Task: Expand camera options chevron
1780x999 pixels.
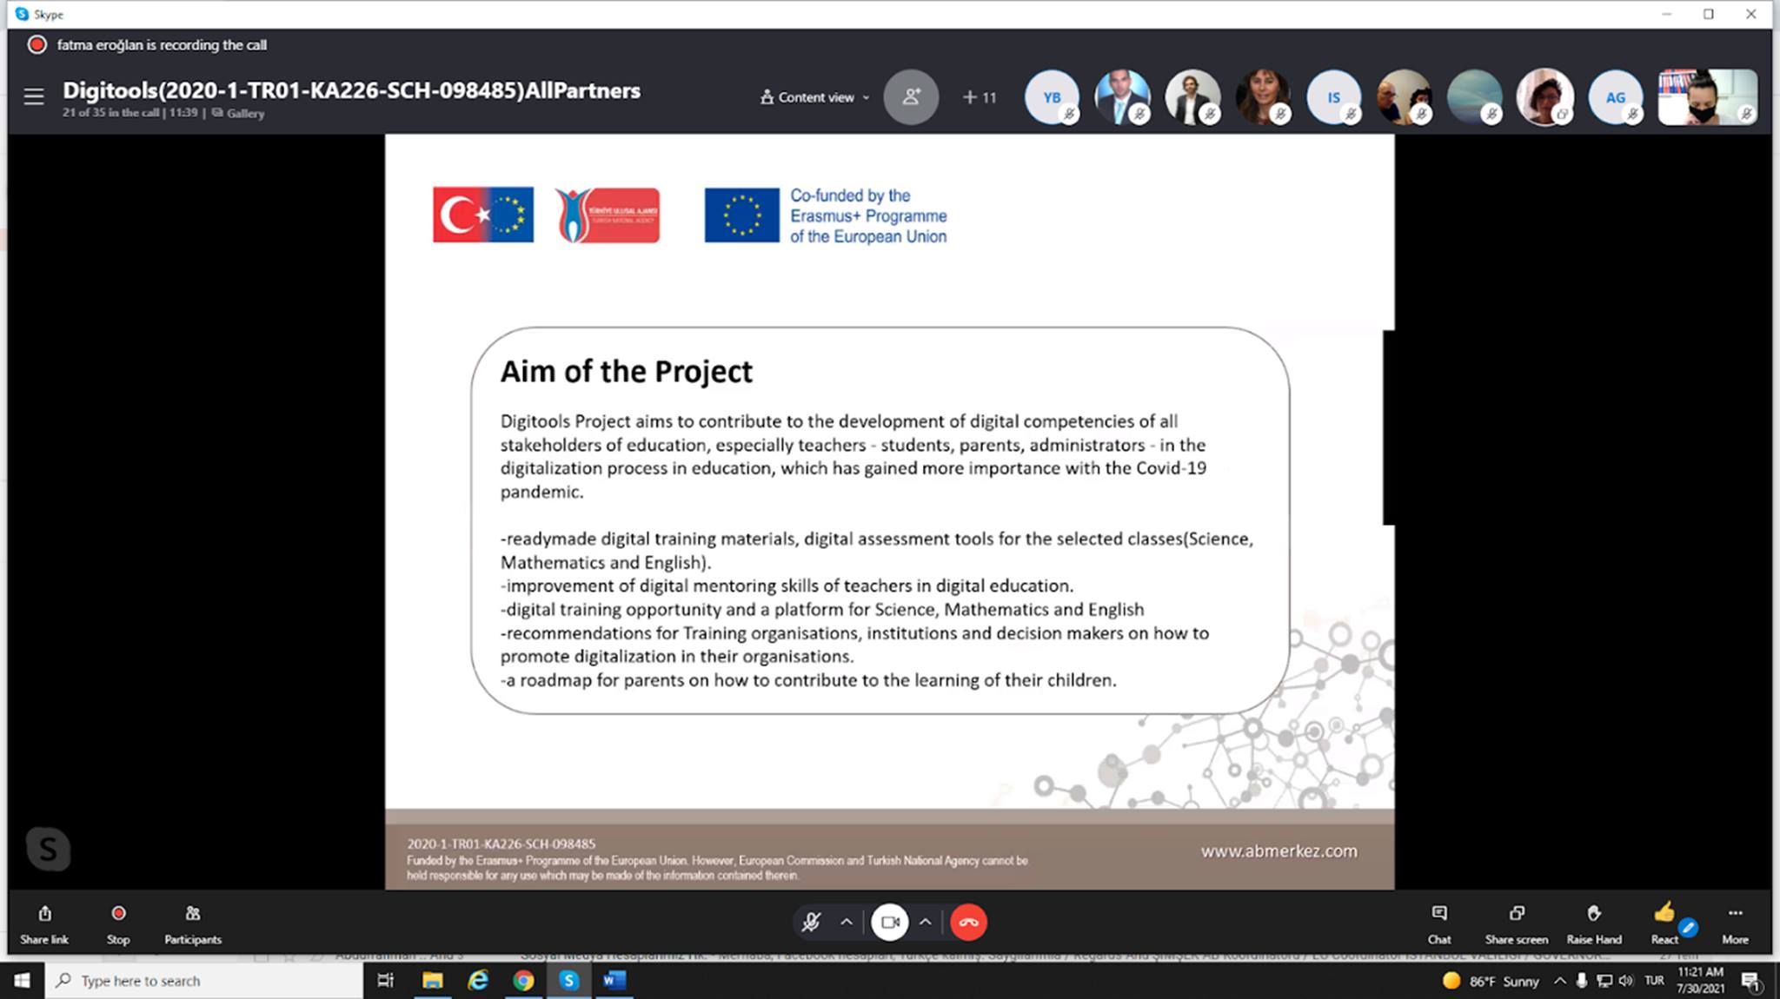Action: [926, 922]
